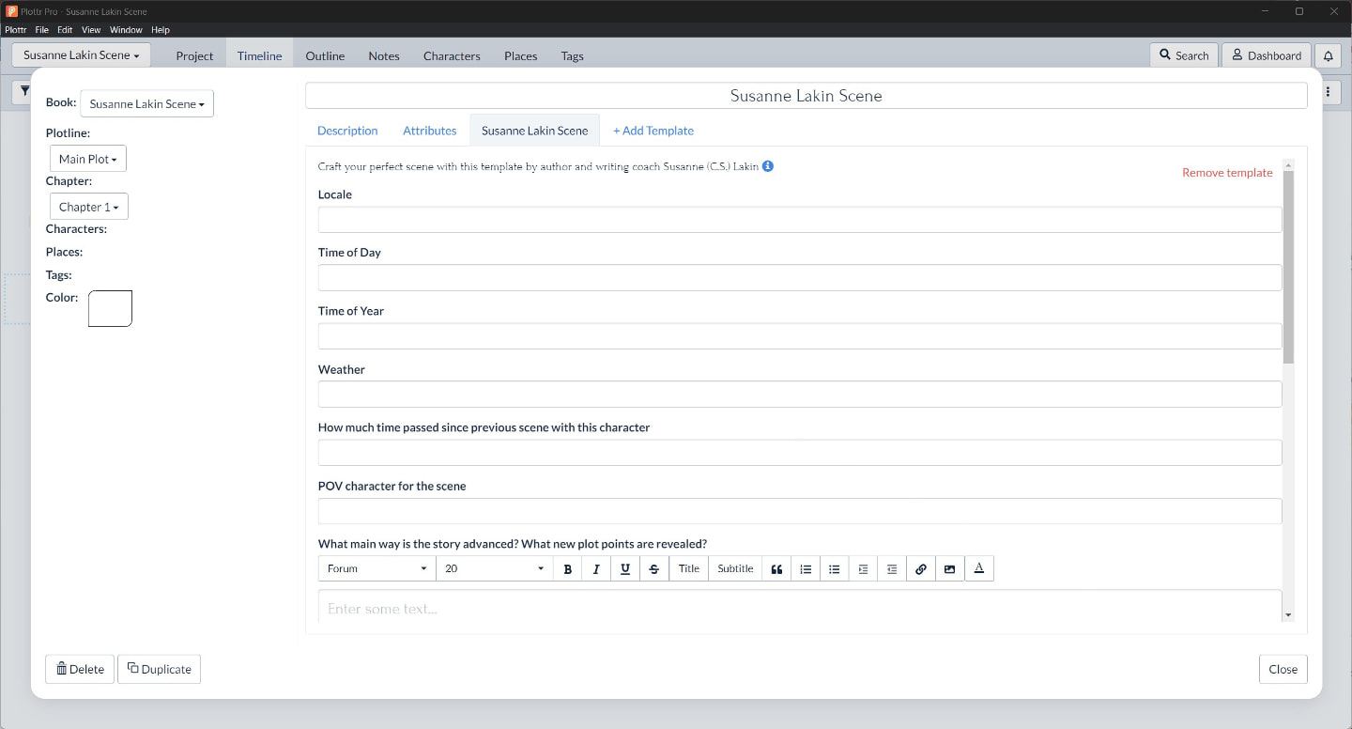Image resolution: width=1352 pixels, height=729 pixels.
Task: Click the info icon beside Susanne Lakin
Action: coord(768,166)
